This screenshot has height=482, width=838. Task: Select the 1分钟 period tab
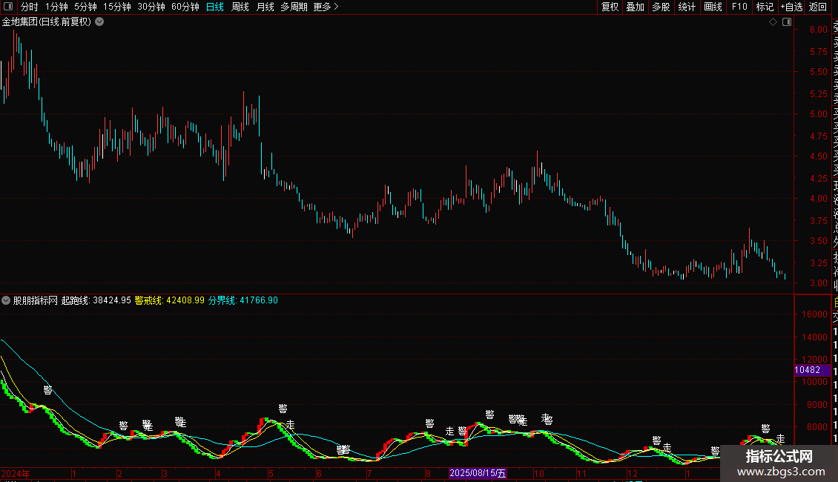tap(56, 7)
